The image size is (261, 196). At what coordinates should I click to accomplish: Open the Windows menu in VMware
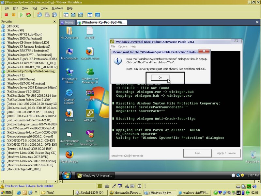[57, 8]
